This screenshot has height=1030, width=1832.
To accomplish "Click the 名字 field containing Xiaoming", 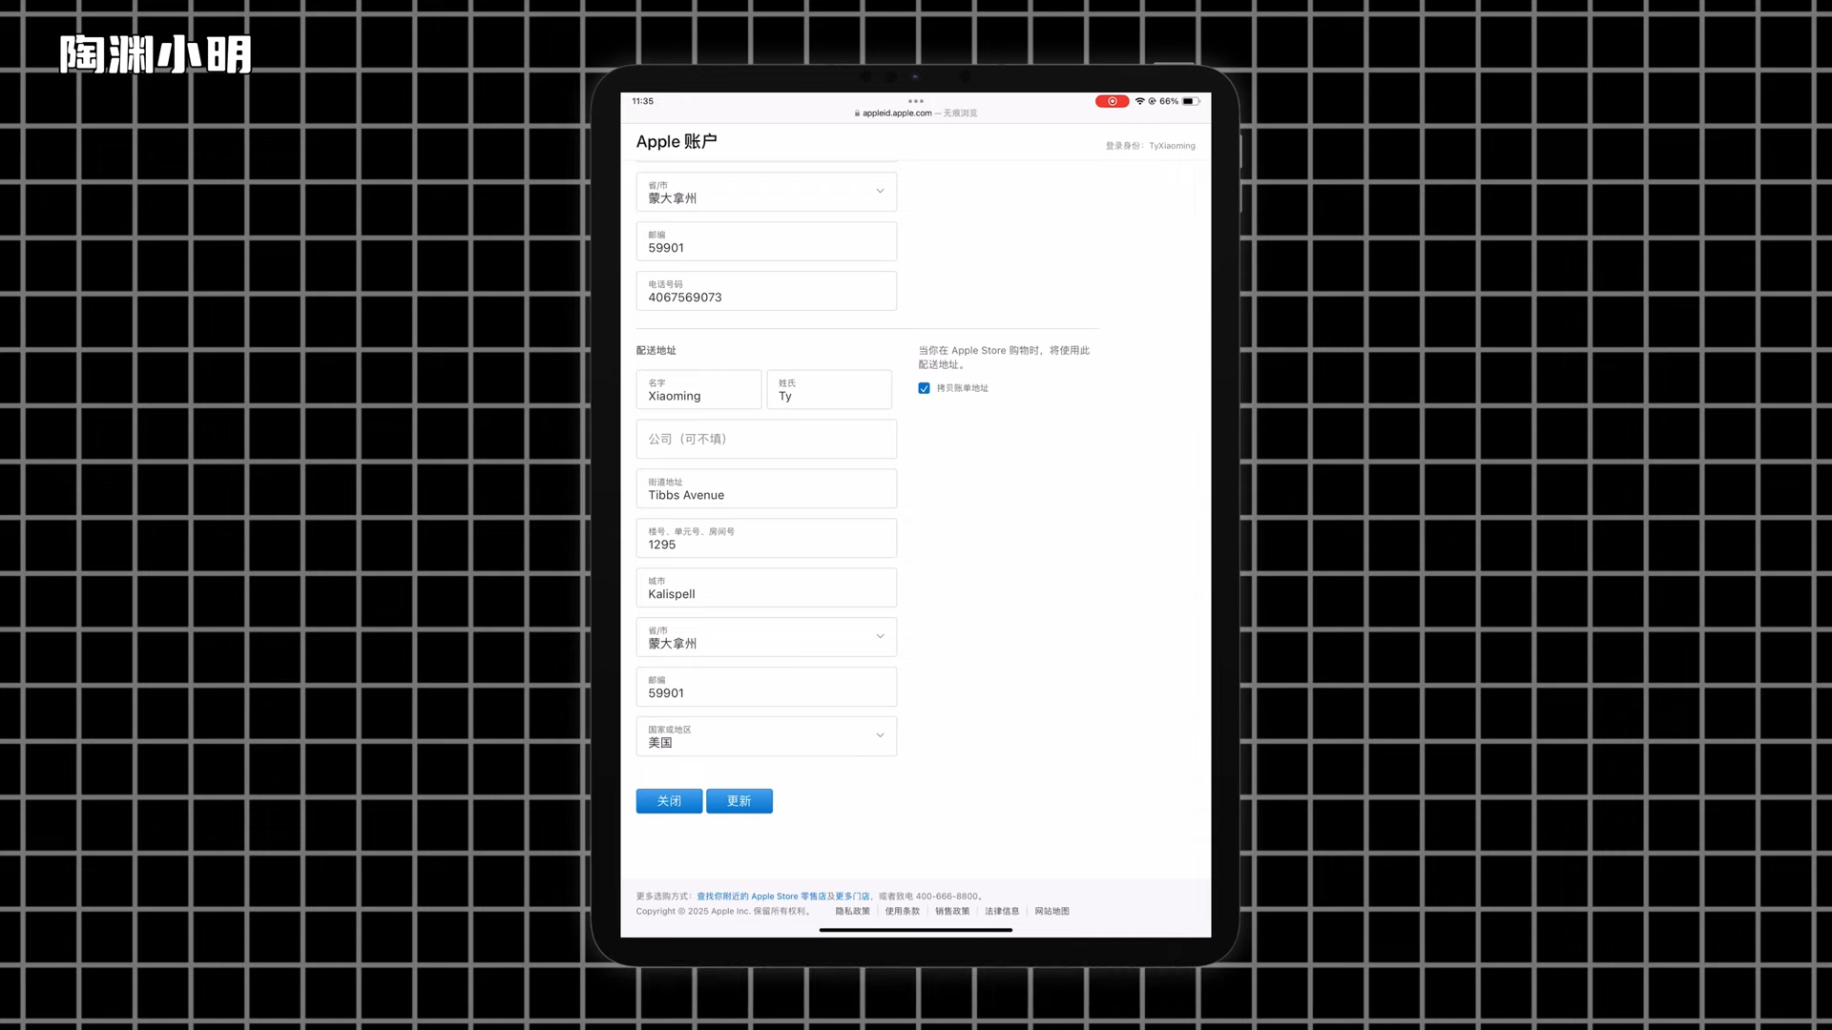I will [x=698, y=390].
